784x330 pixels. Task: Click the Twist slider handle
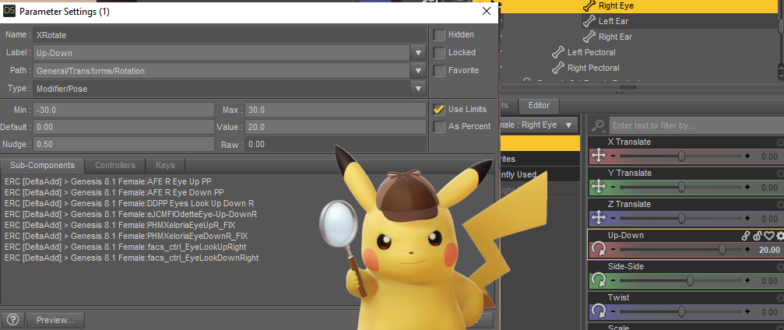click(681, 311)
